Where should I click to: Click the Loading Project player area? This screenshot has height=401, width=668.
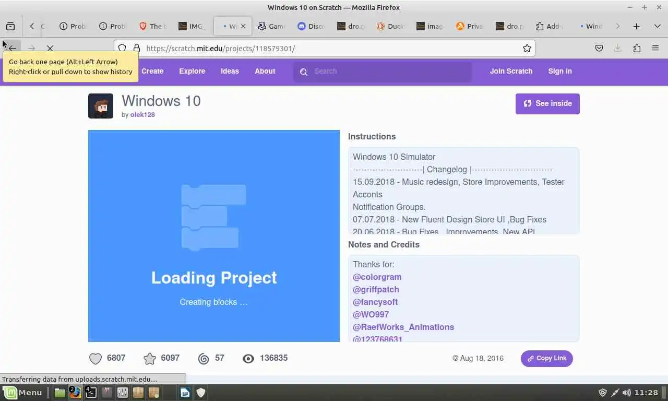tap(214, 236)
